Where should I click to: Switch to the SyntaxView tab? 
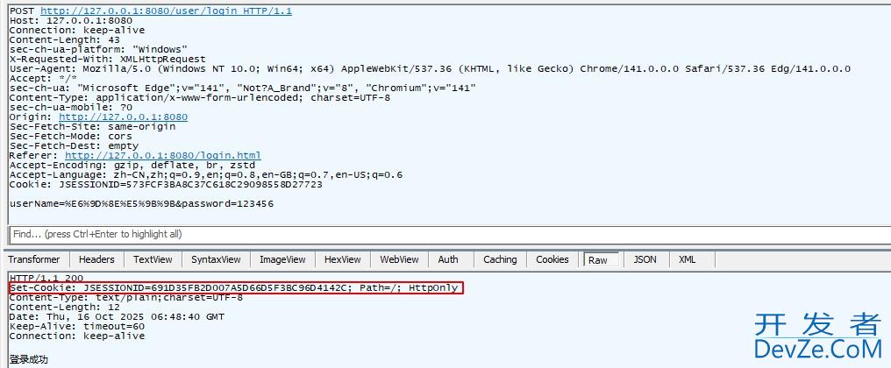tap(216, 259)
